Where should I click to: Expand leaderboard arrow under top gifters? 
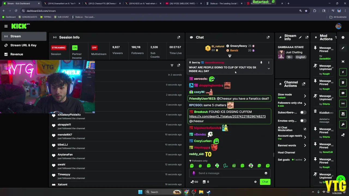230,56
